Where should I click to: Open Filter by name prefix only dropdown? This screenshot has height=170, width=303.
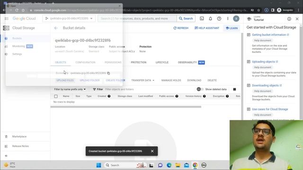[70, 89]
